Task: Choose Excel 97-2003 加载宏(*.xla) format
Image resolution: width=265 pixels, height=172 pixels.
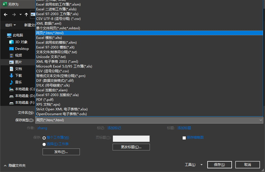Action: pos(149,95)
